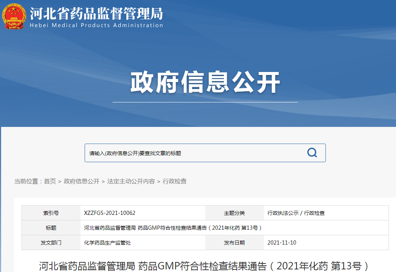This screenshot has height=272, width=396.
Task: Click the 河北省药品监督管理局 site title
Action: tap(96, 14)
